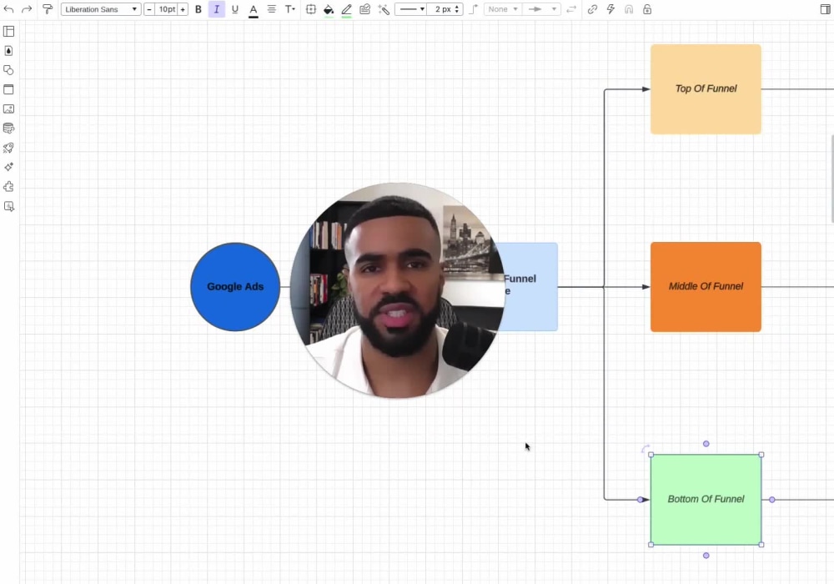The width and height of the screenshot is (834, 584).
Task: Open text alignment options
Action: pyautogui.click(x=271, y=9)
